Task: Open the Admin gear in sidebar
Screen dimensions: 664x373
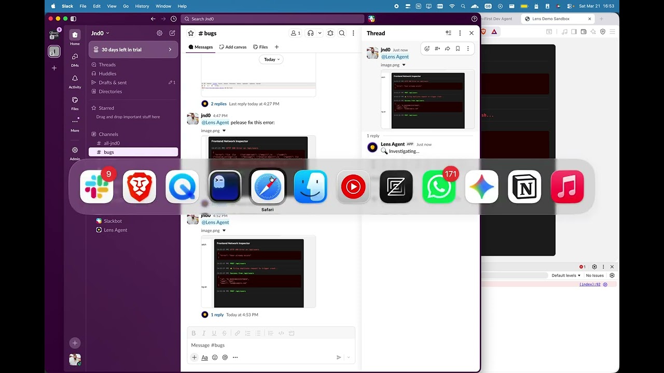Action: coord(75,150)
